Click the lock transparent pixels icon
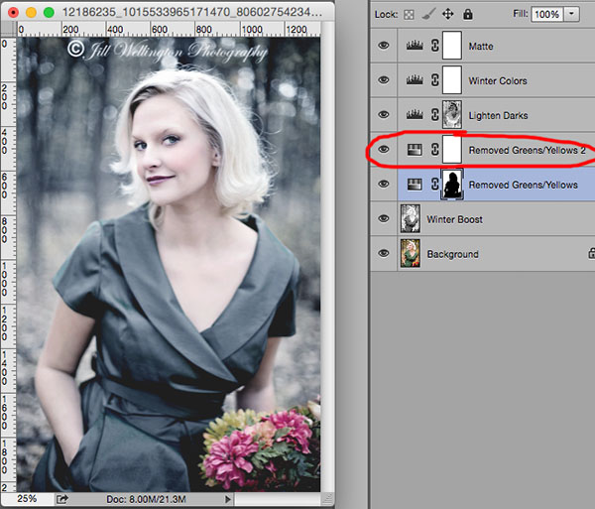 (409, 15)
